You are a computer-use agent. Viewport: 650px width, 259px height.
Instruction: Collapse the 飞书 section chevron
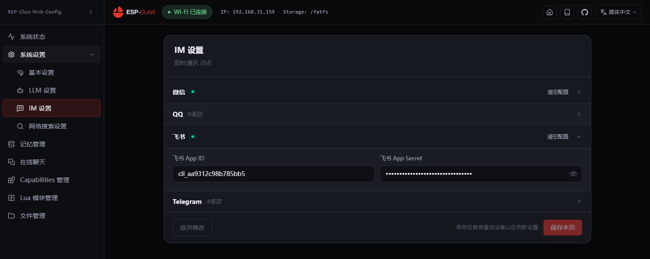point(579,137)
